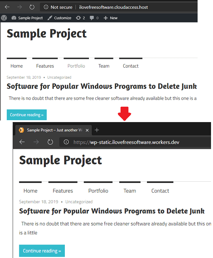Image resolution: width=213 pixels, height=258 pixels.
Task: Click the wp-static.ilovefreesoftware.workers.dev address bar
Action: pos(135,142)
